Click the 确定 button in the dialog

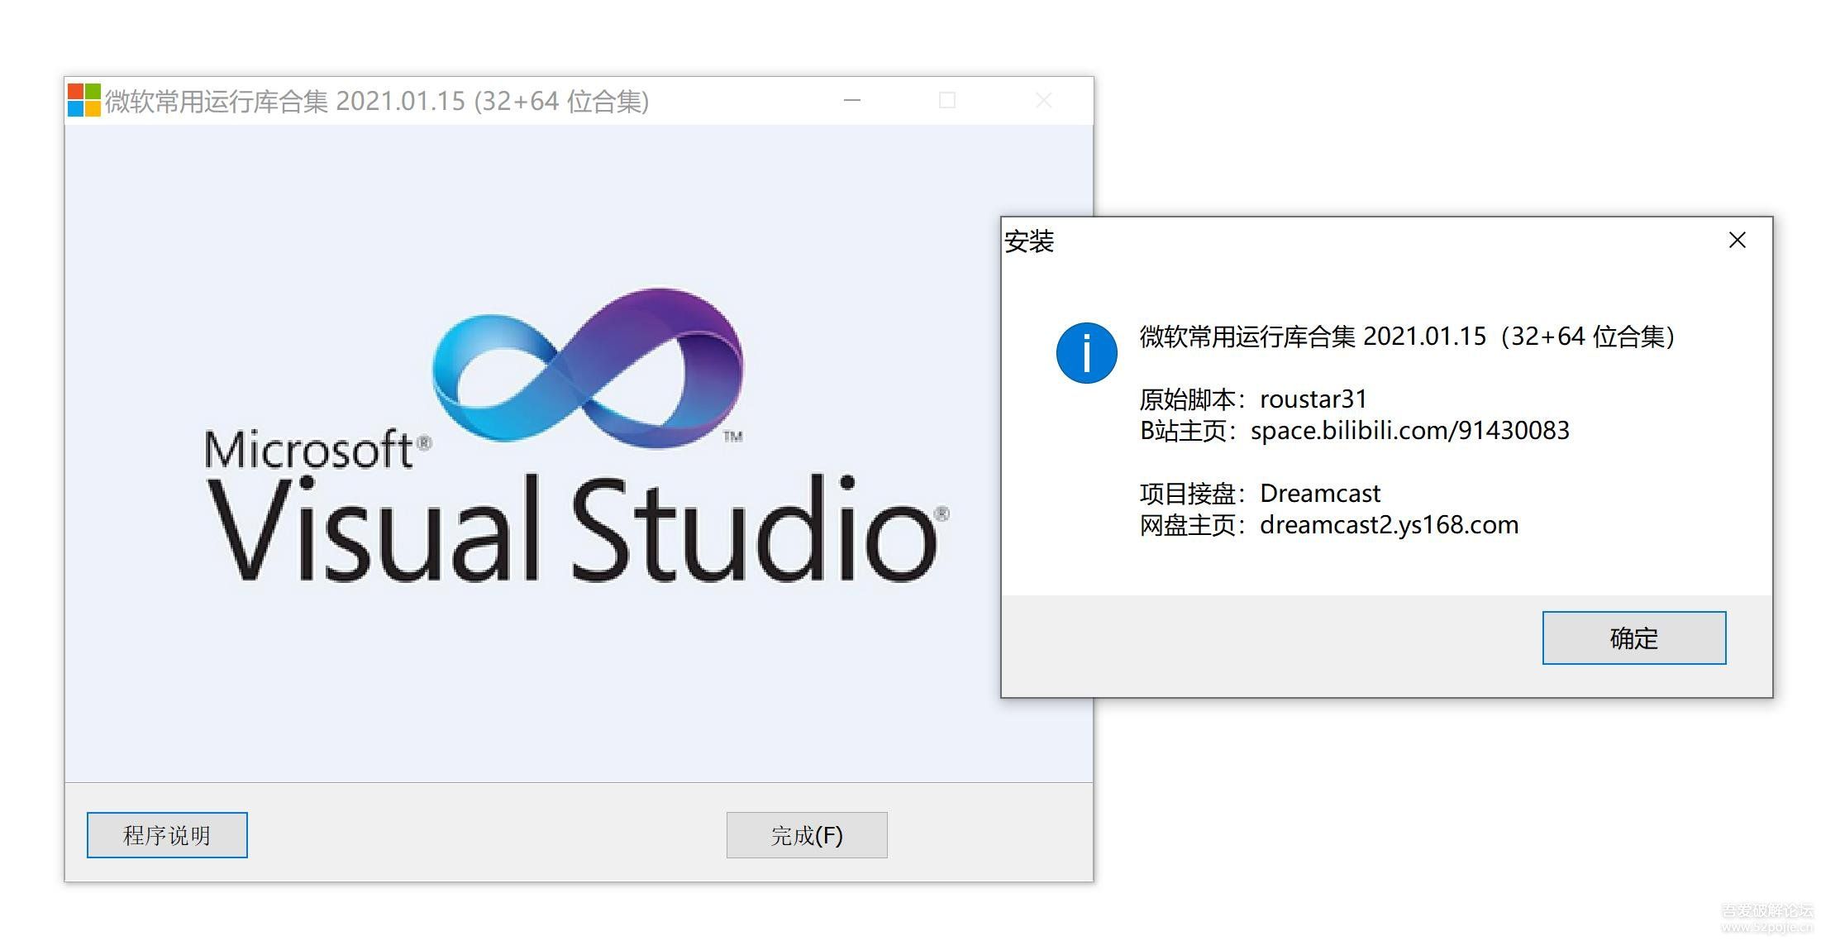(1633, 638)
